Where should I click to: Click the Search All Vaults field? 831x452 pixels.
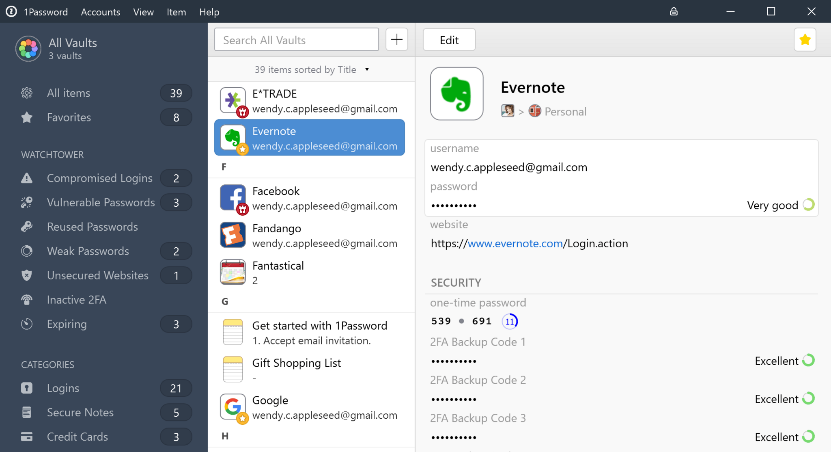[297, 39]
